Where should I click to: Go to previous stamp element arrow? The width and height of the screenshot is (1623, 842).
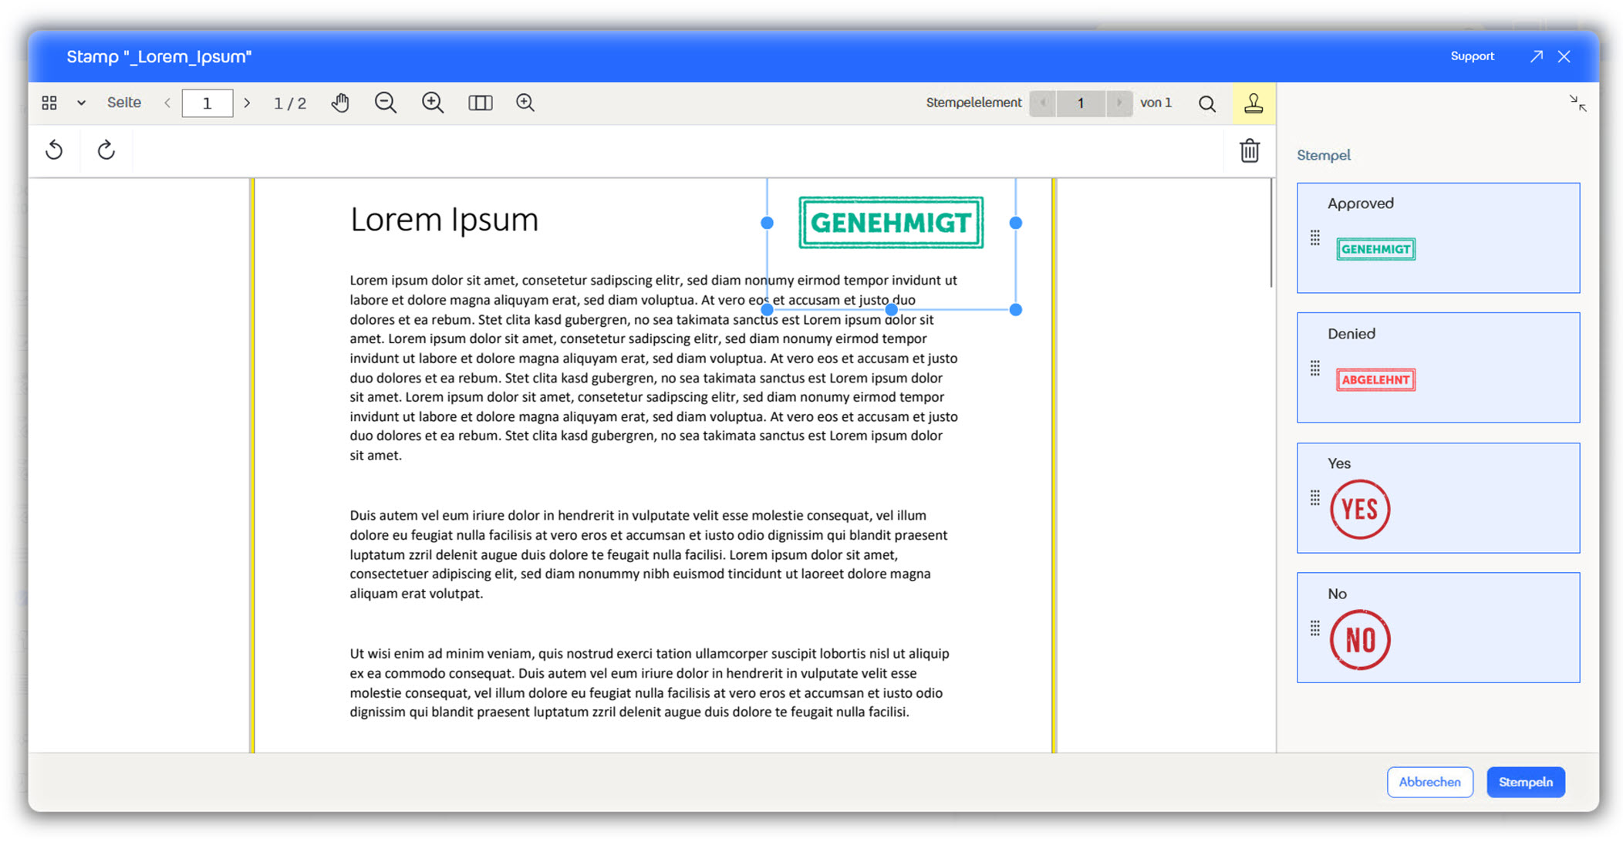point(1043,103)
